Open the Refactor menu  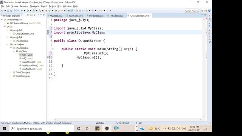(x=24, y=6)
